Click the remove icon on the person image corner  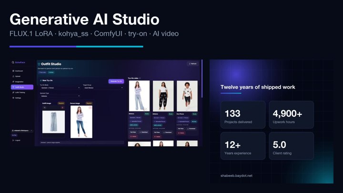[x=90, y=107]
